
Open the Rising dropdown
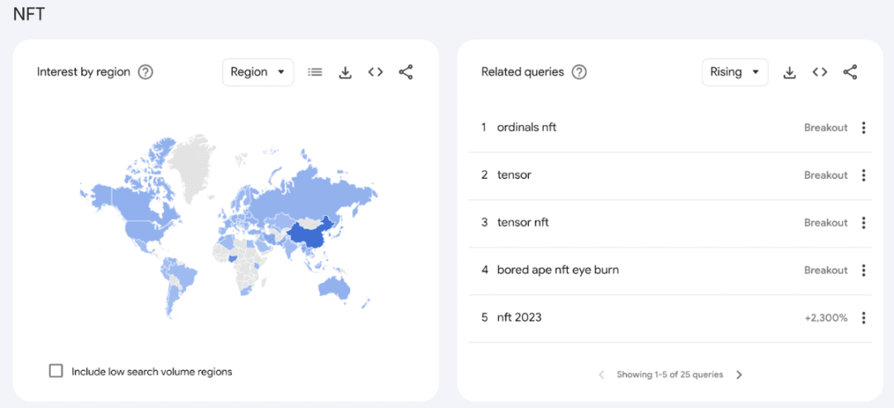[734, 72]
